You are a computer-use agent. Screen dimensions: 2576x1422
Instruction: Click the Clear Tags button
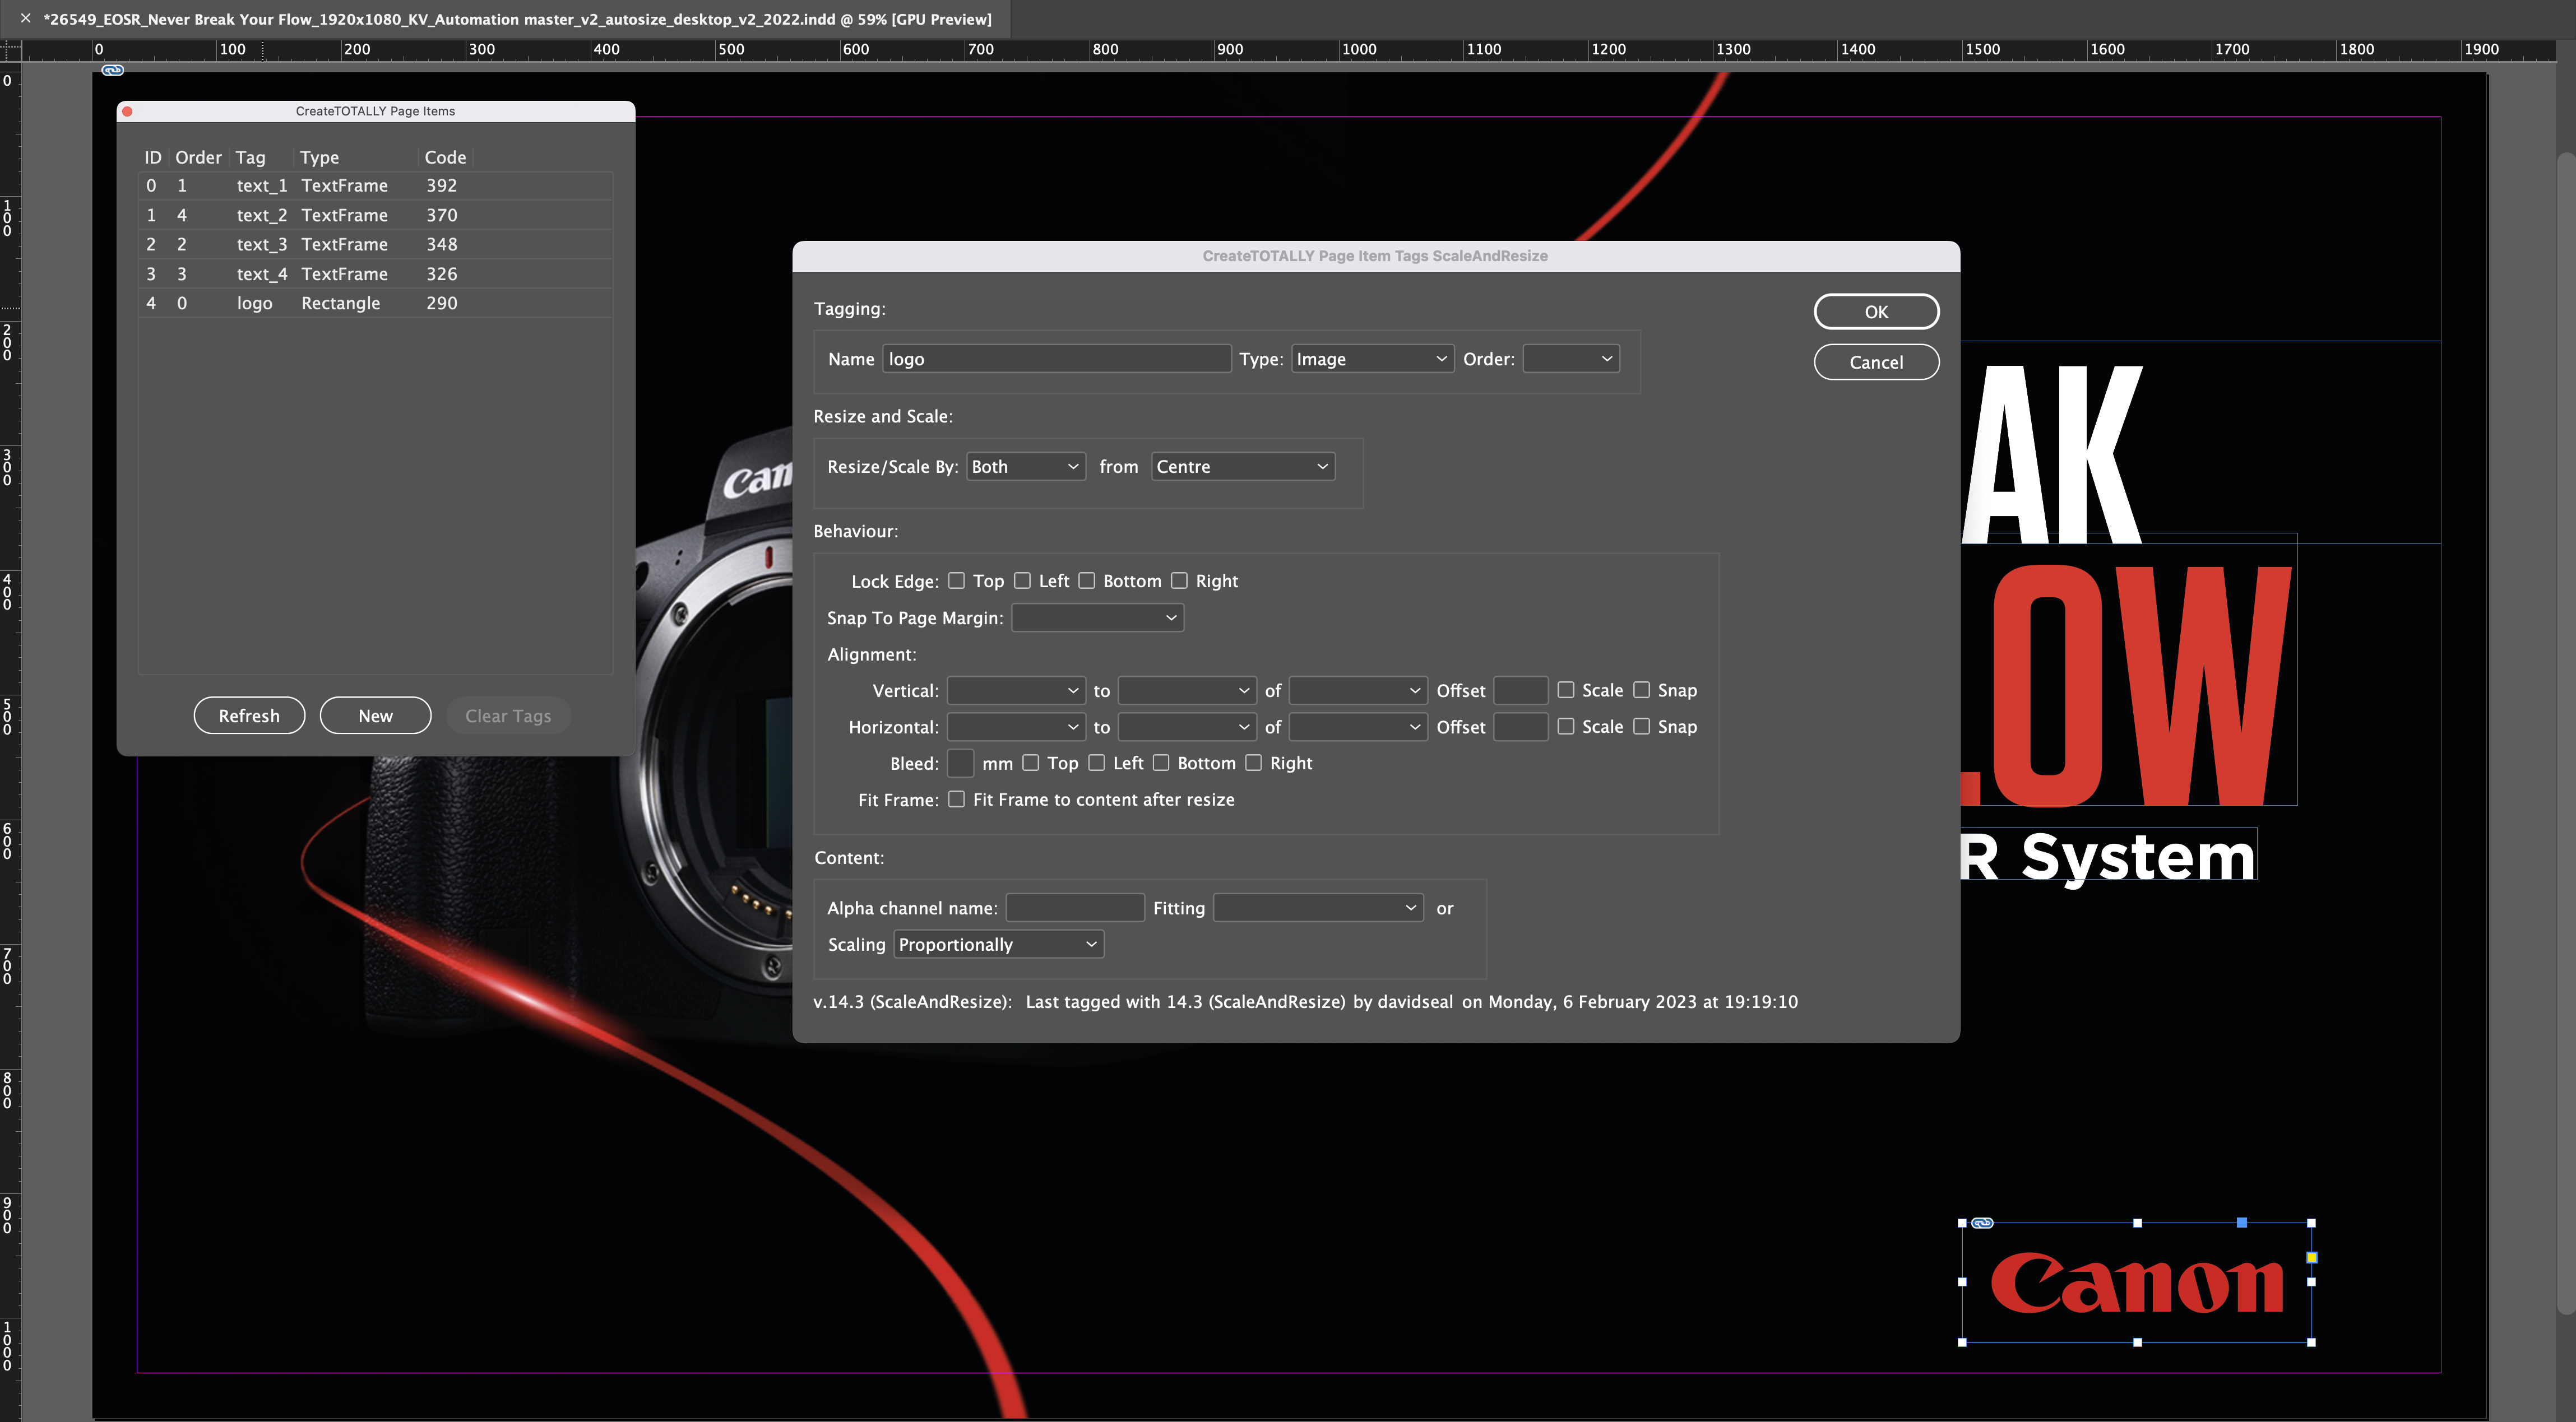click(508, 715)
